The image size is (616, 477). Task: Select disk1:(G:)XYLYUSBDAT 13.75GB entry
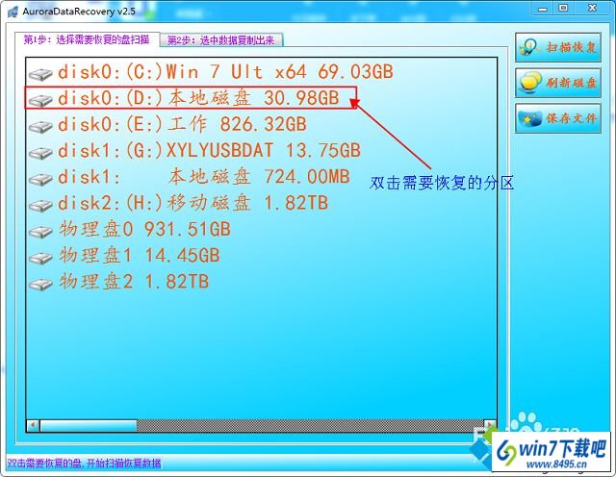pos(209,150)
